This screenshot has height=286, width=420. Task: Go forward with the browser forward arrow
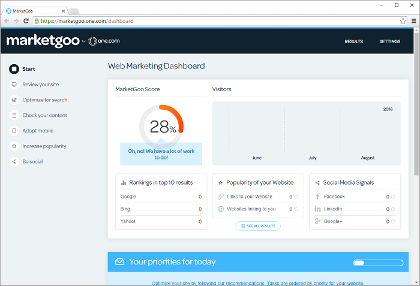click(x=16, y=21)
